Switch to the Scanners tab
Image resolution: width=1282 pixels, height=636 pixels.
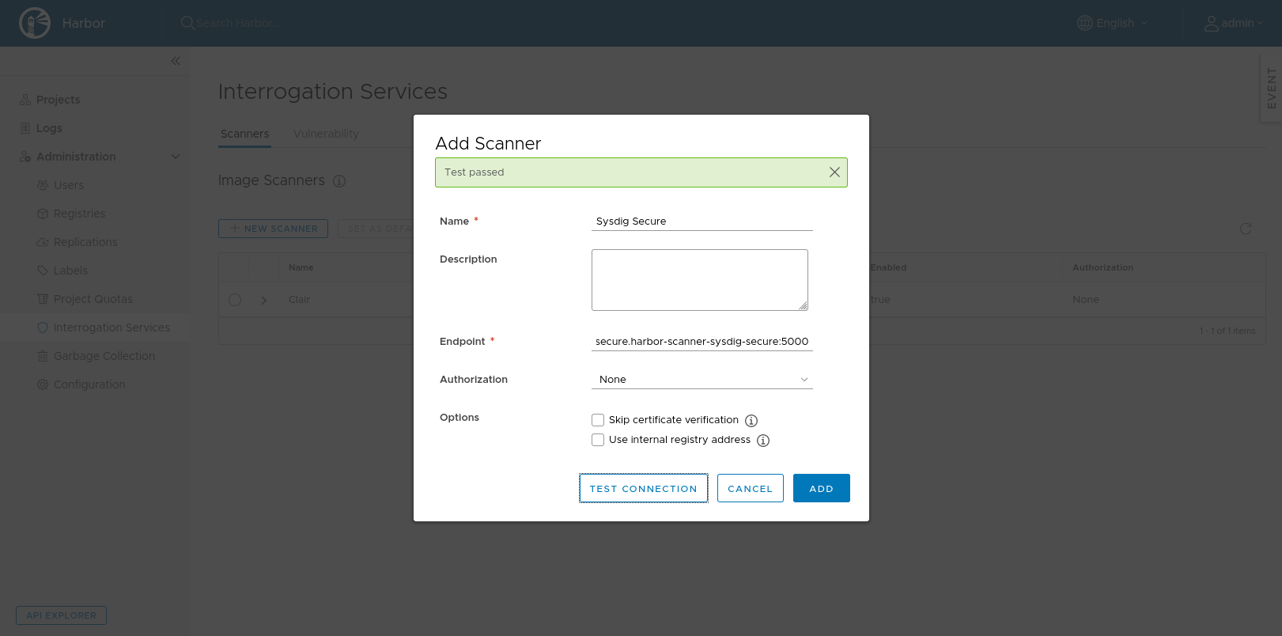click(x=244, y=134)
